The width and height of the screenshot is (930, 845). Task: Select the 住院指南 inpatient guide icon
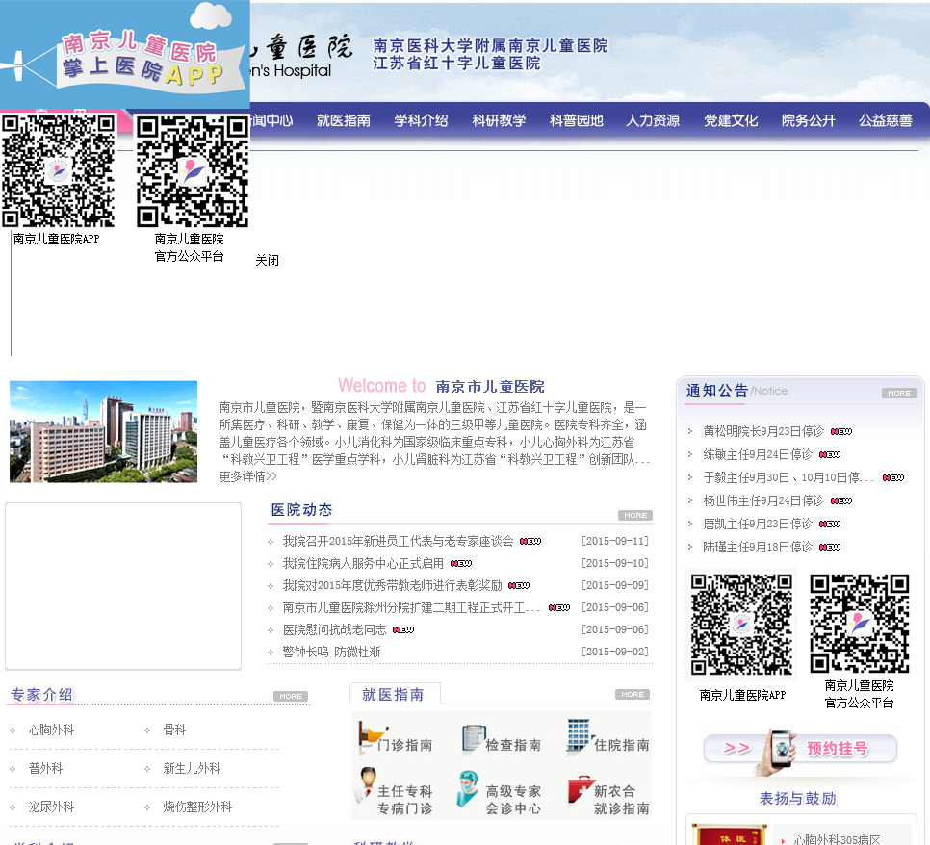pos(607,737)
